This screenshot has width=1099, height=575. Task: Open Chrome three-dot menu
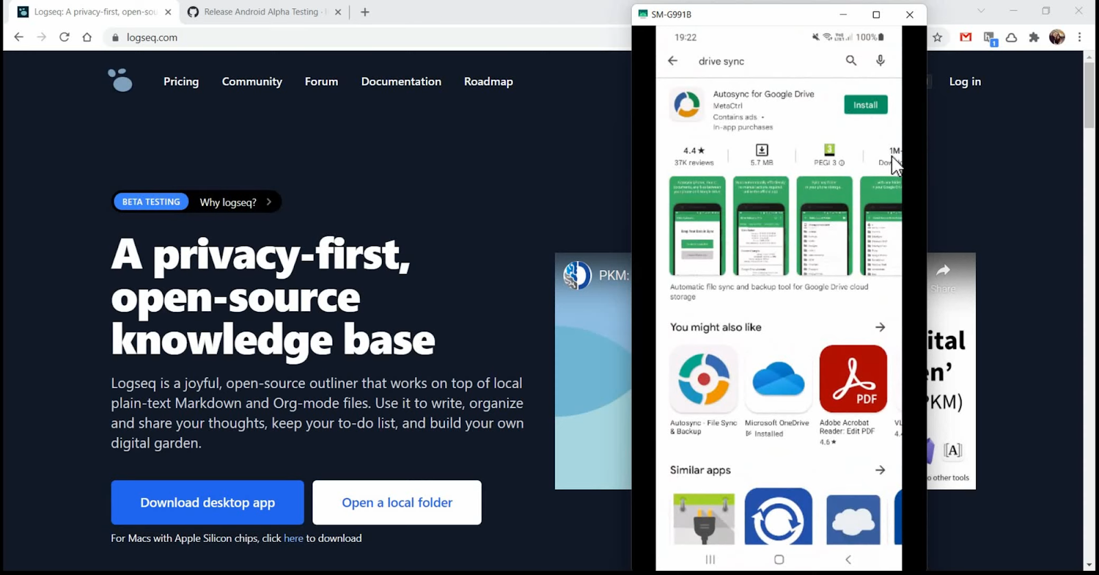(x=1080, y=37)
